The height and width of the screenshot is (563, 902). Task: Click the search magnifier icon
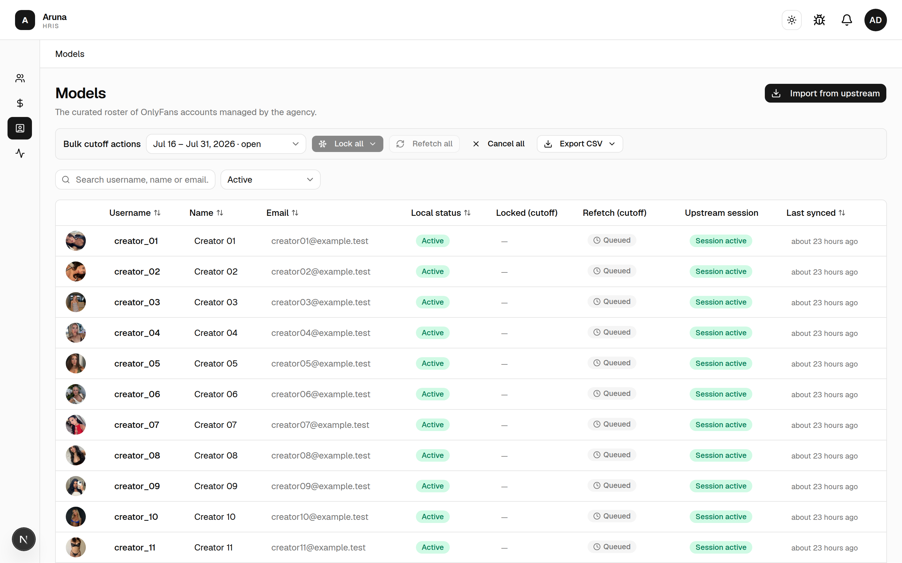(x=66, y=180)
